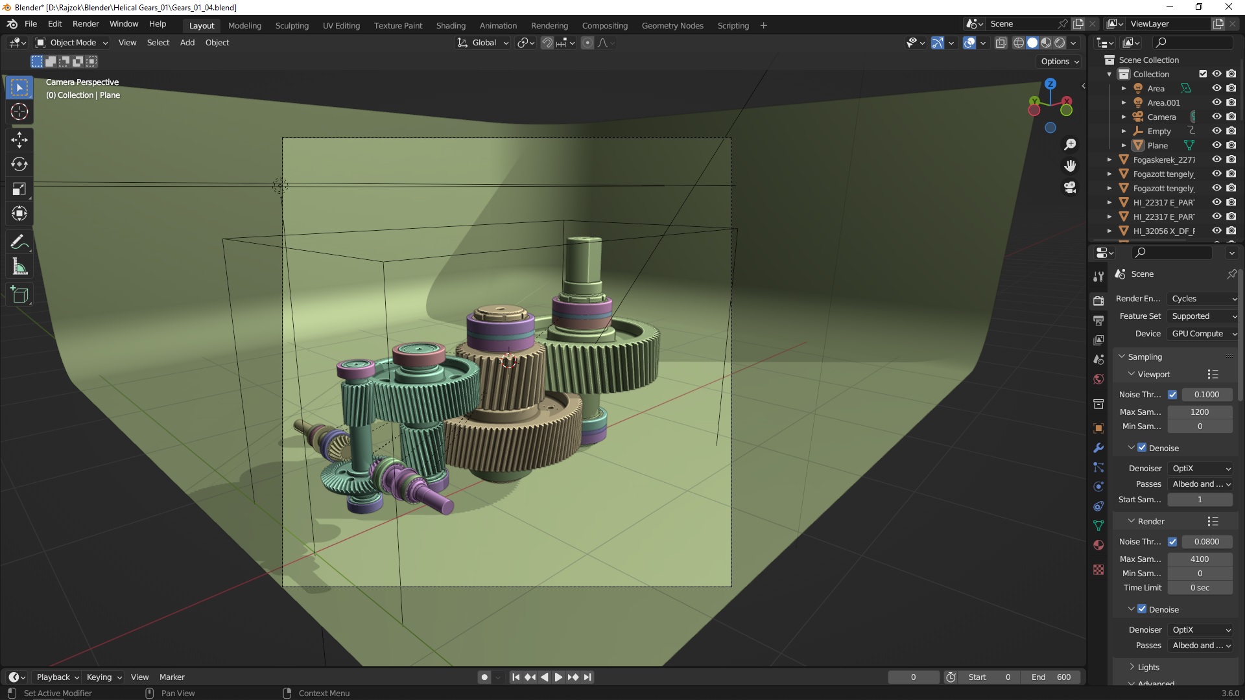Disable the Render Denoise checkbox
The image size is (1245, 700).
click(x=1142, y=609)
